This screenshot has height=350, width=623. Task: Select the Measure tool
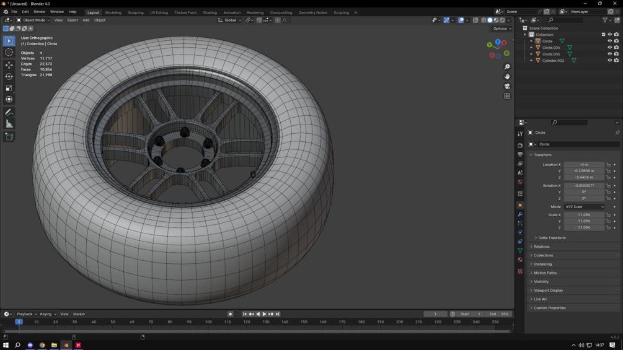[x=9, y=124]
